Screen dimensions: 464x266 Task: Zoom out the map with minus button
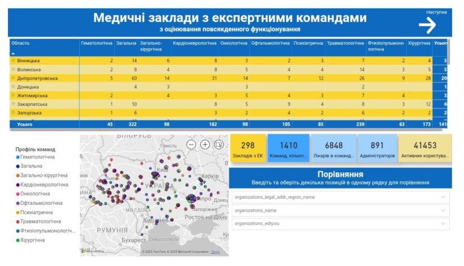pos(191,145)
